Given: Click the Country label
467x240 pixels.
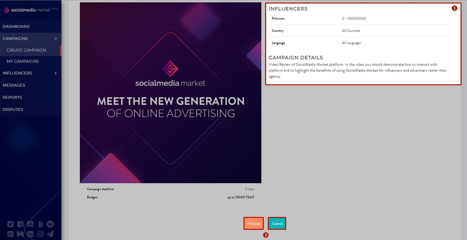Looking at the screenshot, I should tap(278, 31).
